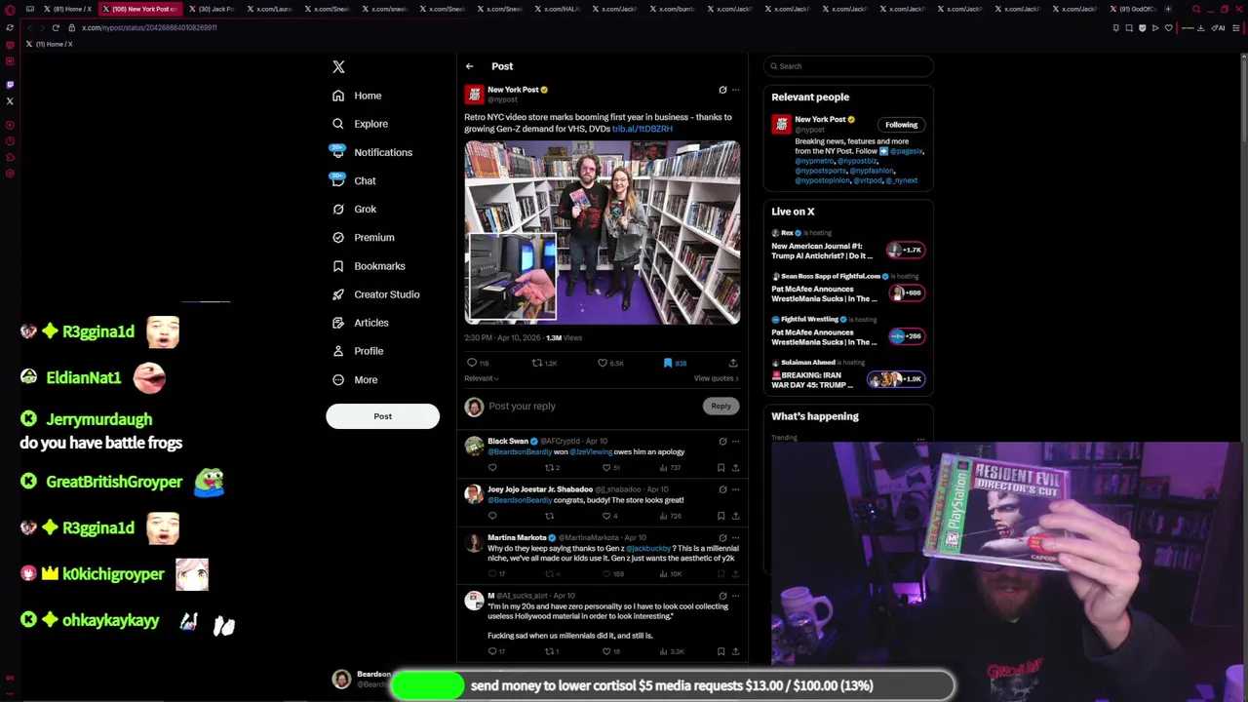1248x702 pixels.
Task: Open @BeardsonBeardly mention in Black Swan's reply
Action: 520,452
